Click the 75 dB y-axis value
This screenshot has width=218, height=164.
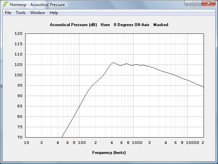coord(20,127)
